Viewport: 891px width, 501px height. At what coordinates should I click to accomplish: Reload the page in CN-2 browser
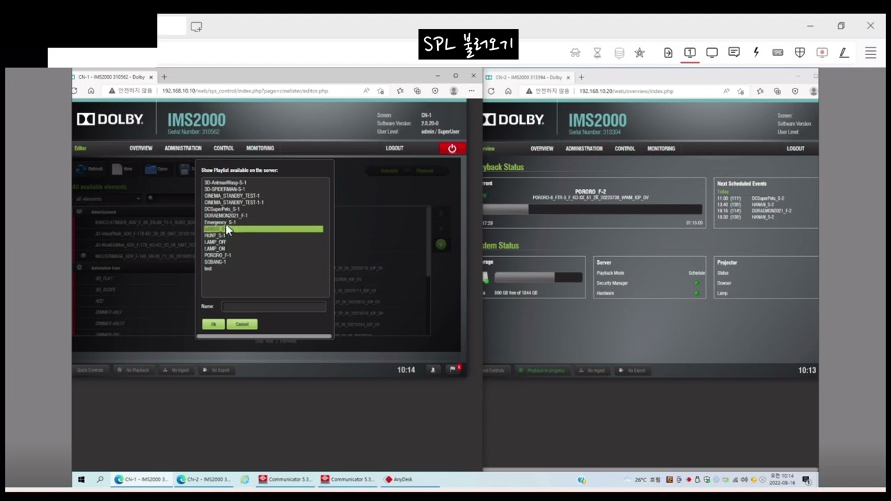[x=491, y=91]
